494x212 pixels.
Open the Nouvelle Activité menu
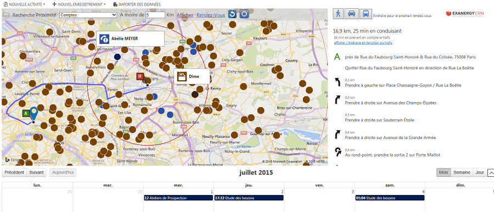coord(24,4)
